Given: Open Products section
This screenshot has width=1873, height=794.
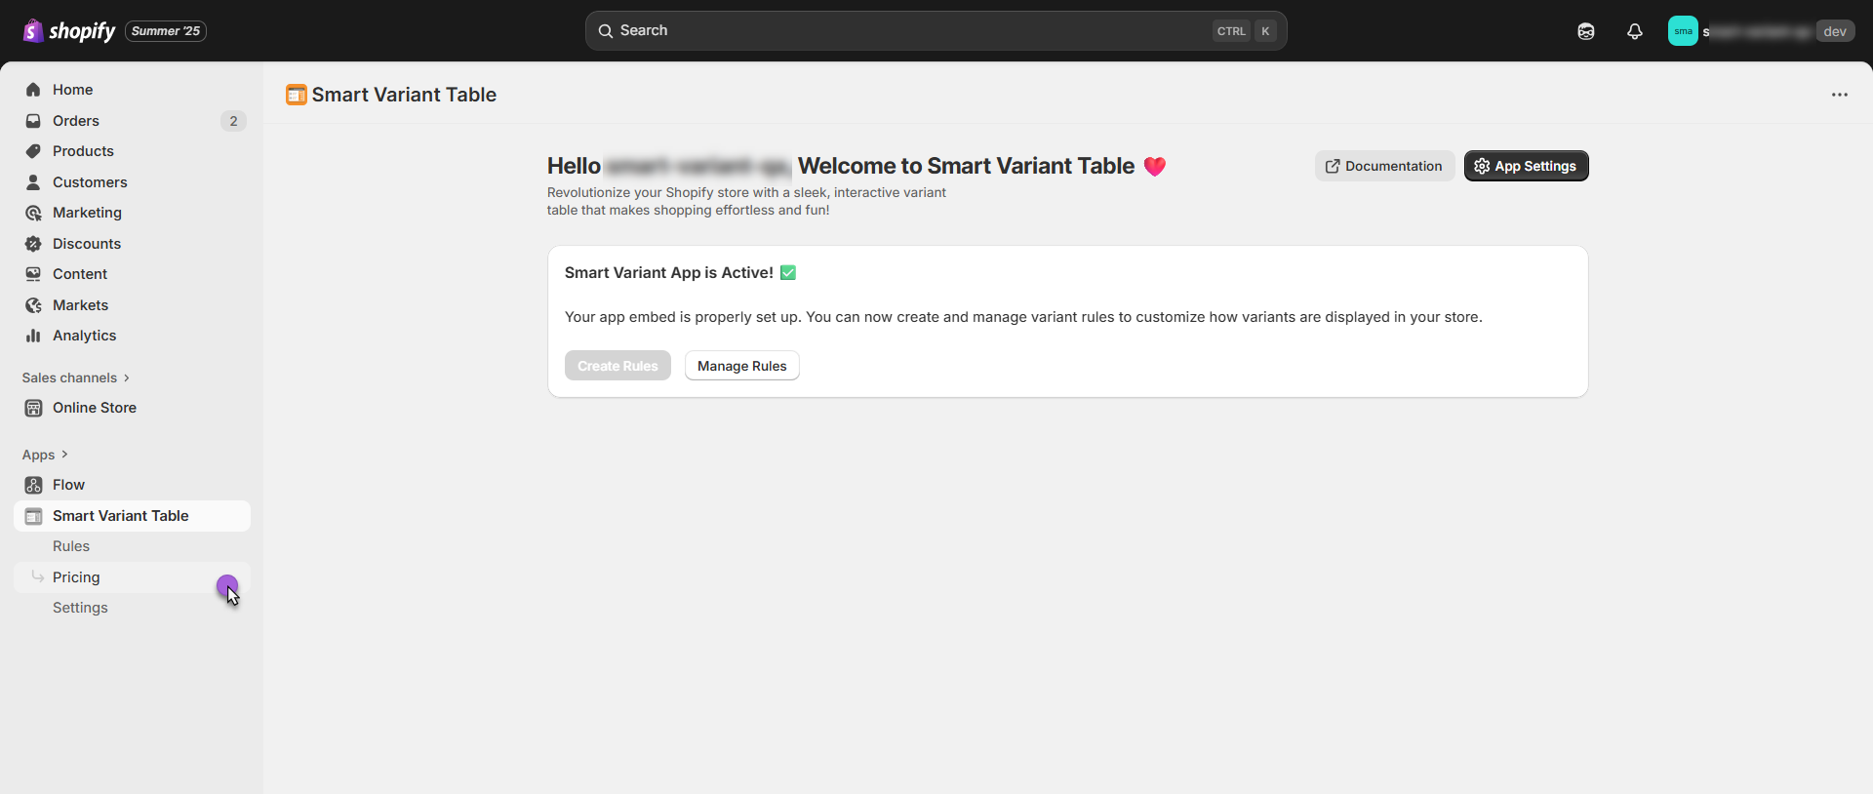Looking at the screenshot, I should pos(83,151).
